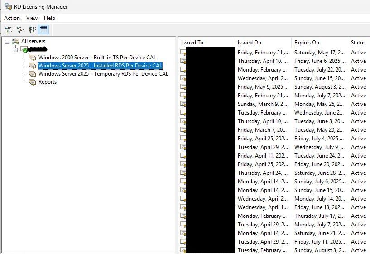
Task: Click the Temporary RDS Per Device CAL icon
Action: 32,74
